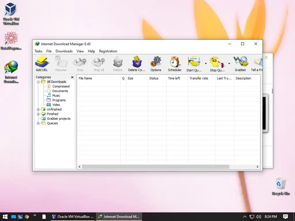Click the Start Queue toolbar icon
The height and width of the screenshot is (221, 295).
[194, 64]
